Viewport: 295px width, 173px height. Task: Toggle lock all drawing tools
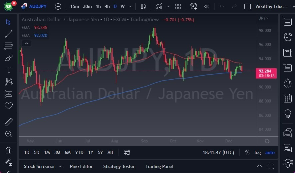9,162
